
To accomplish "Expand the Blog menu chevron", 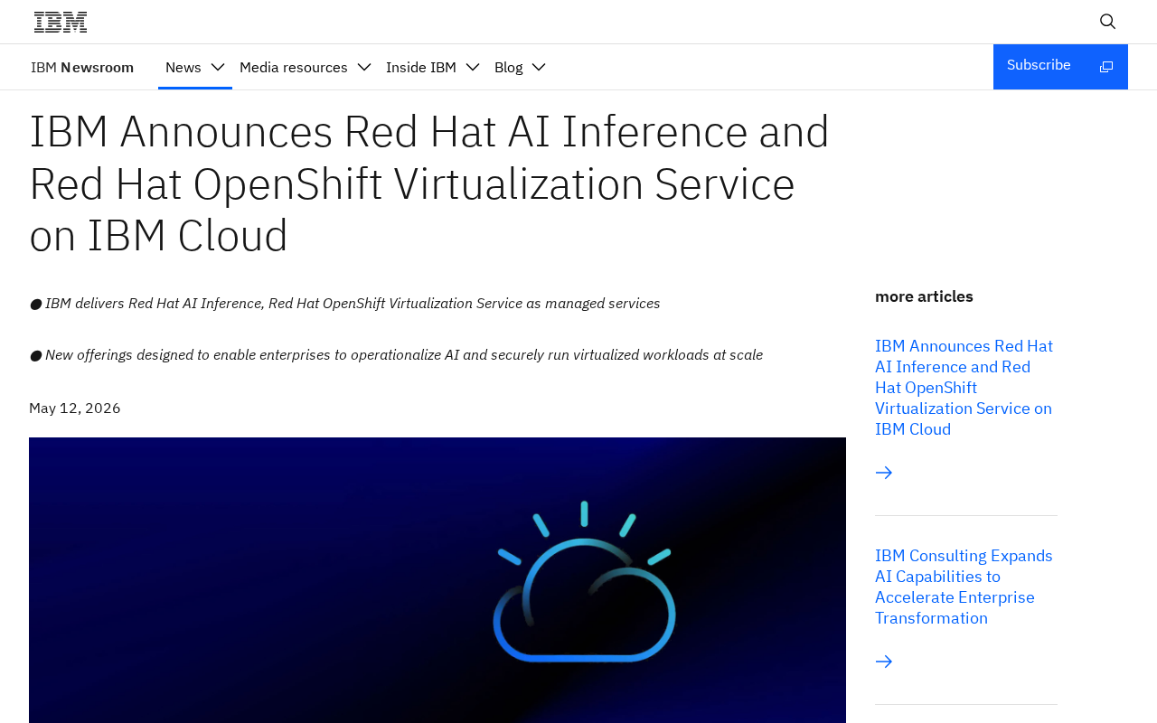I will click(x=540, y=67).
